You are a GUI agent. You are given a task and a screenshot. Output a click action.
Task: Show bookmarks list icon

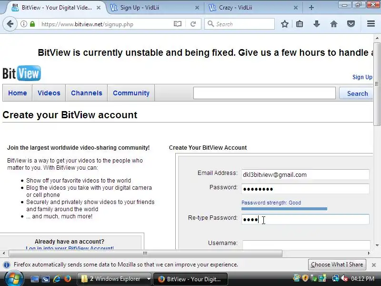[300, 24]
